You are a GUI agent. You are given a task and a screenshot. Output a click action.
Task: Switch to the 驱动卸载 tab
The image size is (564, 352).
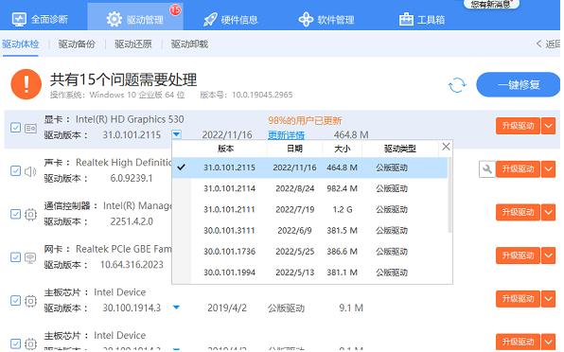pyautogui.click(x=189, y=44)
